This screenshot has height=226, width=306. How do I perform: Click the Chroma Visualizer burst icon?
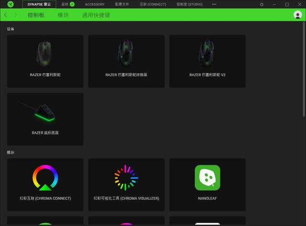126,178
